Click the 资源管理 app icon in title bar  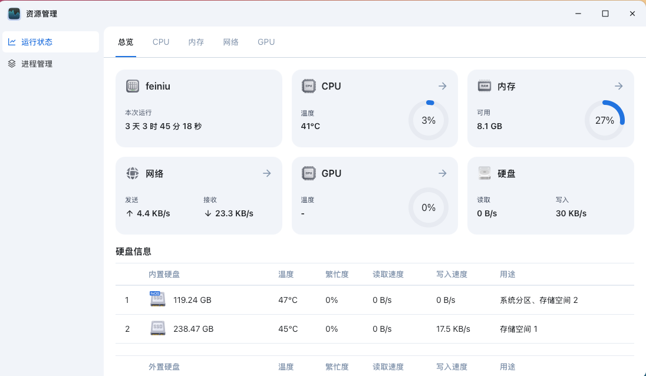[14, 14]
